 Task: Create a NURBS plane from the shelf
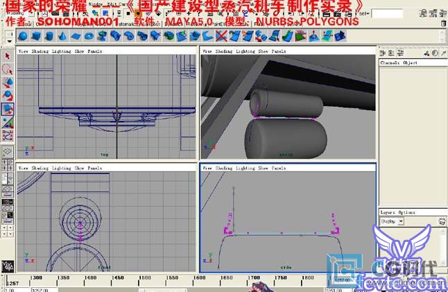click(76, 36)
